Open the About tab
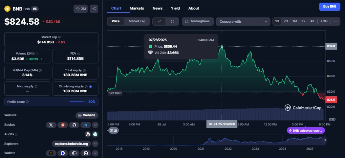This screenshot has height=158, width=345. tap(194, 8)
